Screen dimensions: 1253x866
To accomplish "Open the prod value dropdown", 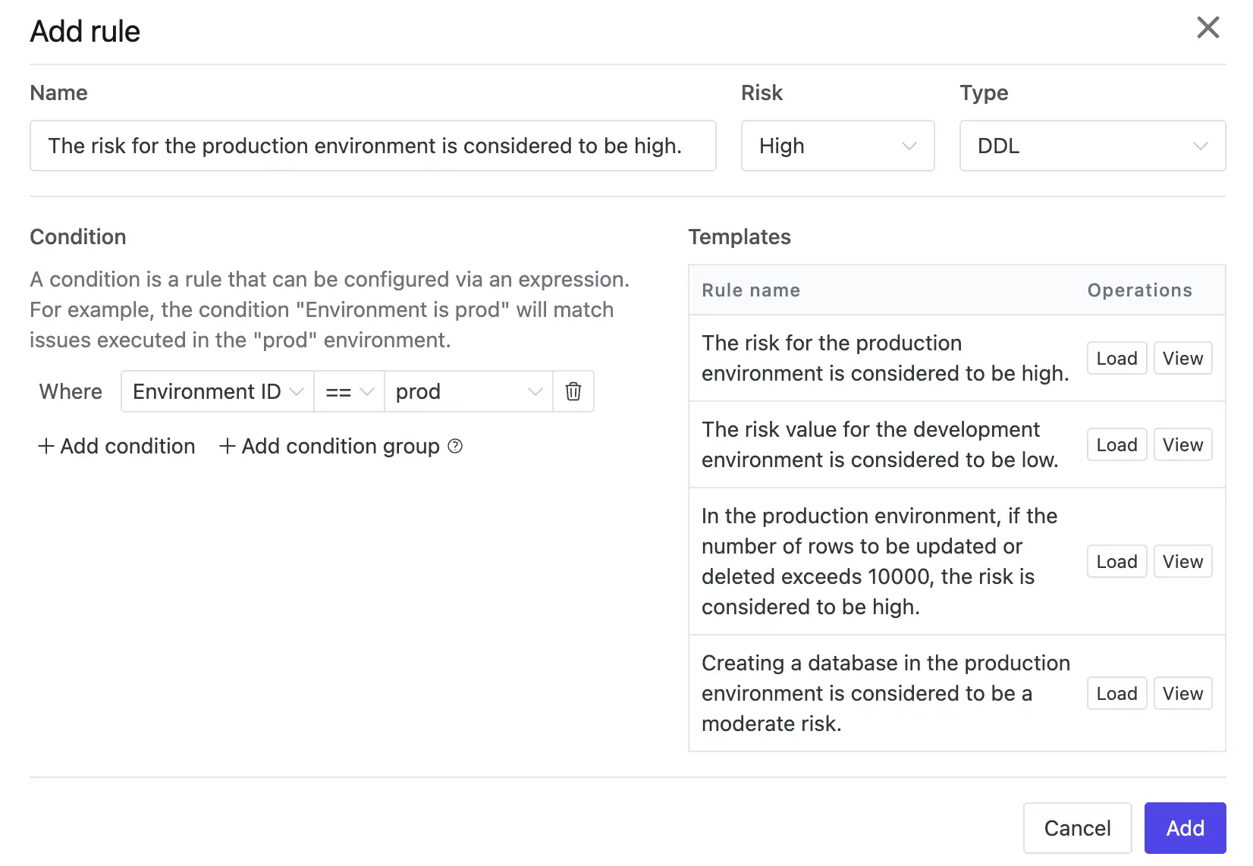I will coord(469,391).
